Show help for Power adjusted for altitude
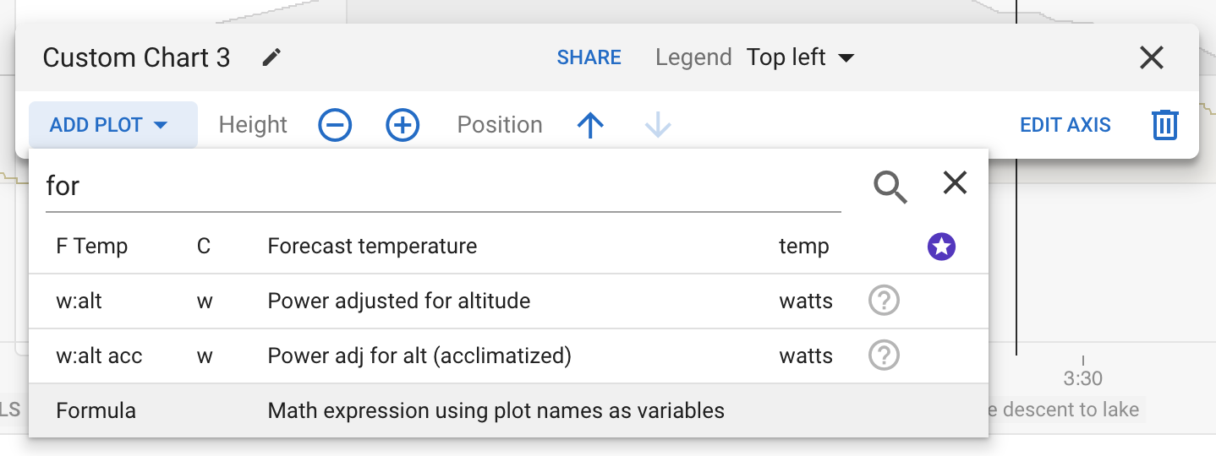 tap(884, 301)
